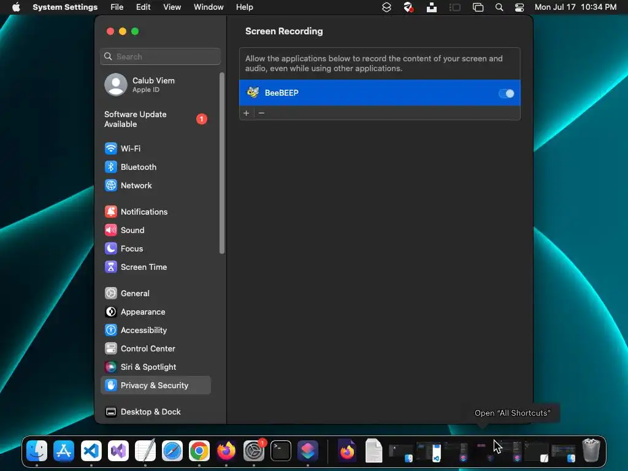Click the Search field in sidebar
Viewport: 628px width, 471px height.
click(x=160, y=56)
